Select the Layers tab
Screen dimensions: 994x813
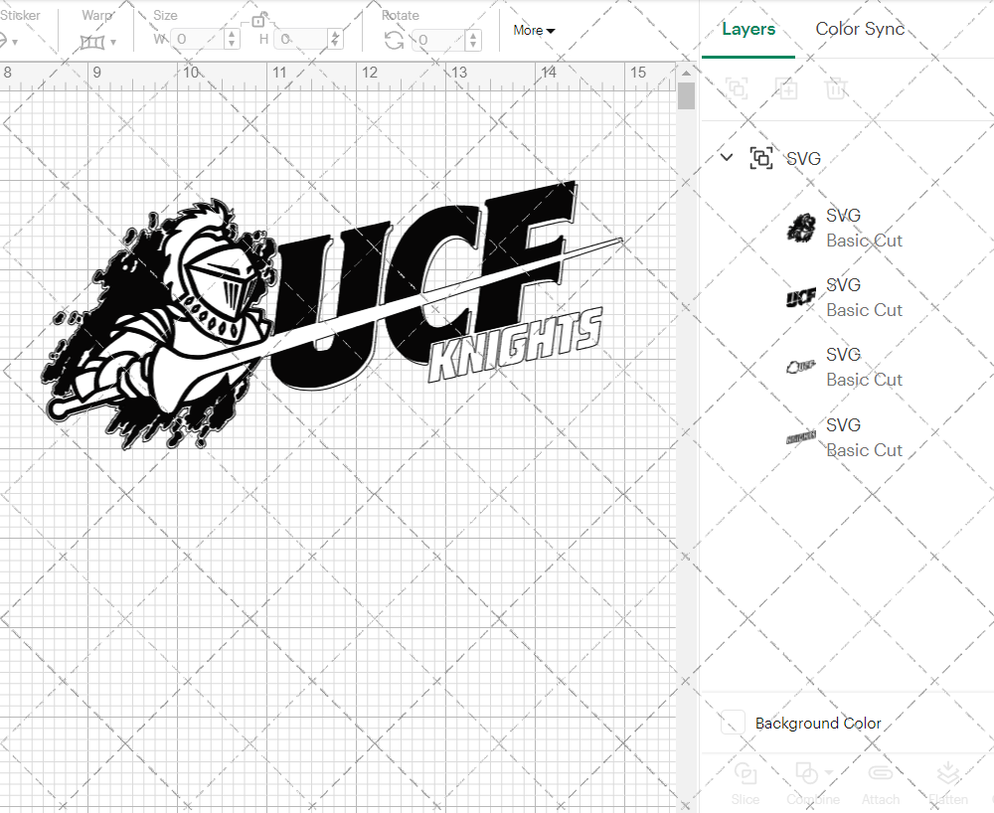(x=748, y=29)
